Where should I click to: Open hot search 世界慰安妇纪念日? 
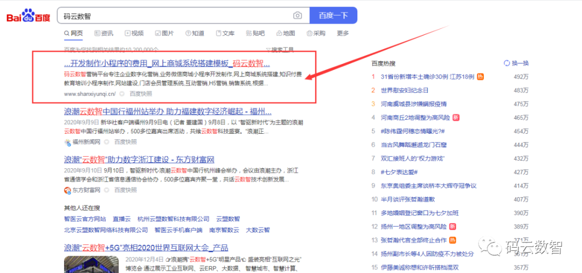405,90
